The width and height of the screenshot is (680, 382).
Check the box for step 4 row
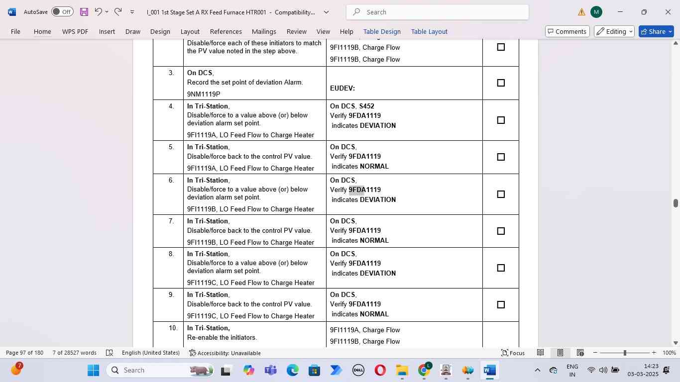(x=501, y=120)
